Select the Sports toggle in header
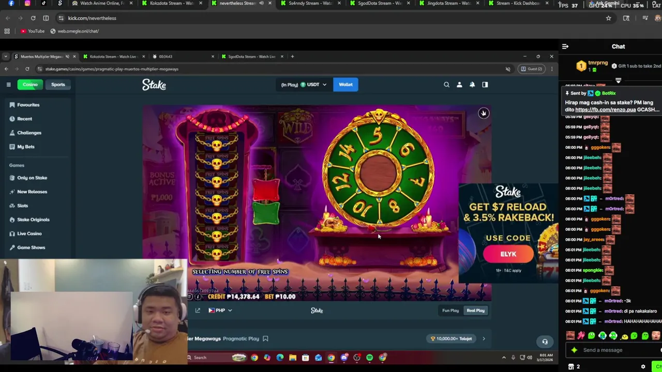The width and height of the screenshot is (662, 372). (58, 85)
